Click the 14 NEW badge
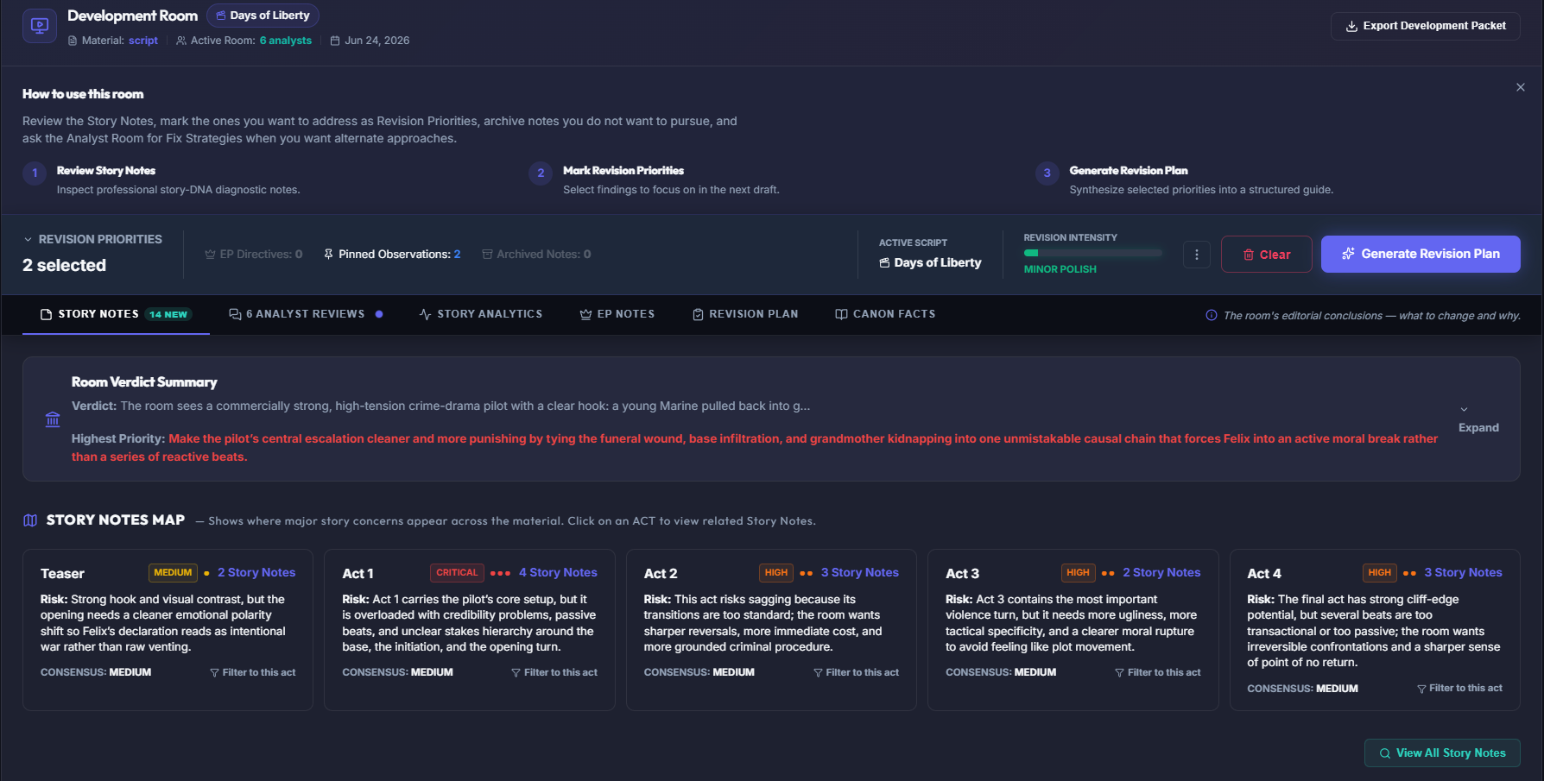This screenshot has height=781, width=1544. (168, 315)
